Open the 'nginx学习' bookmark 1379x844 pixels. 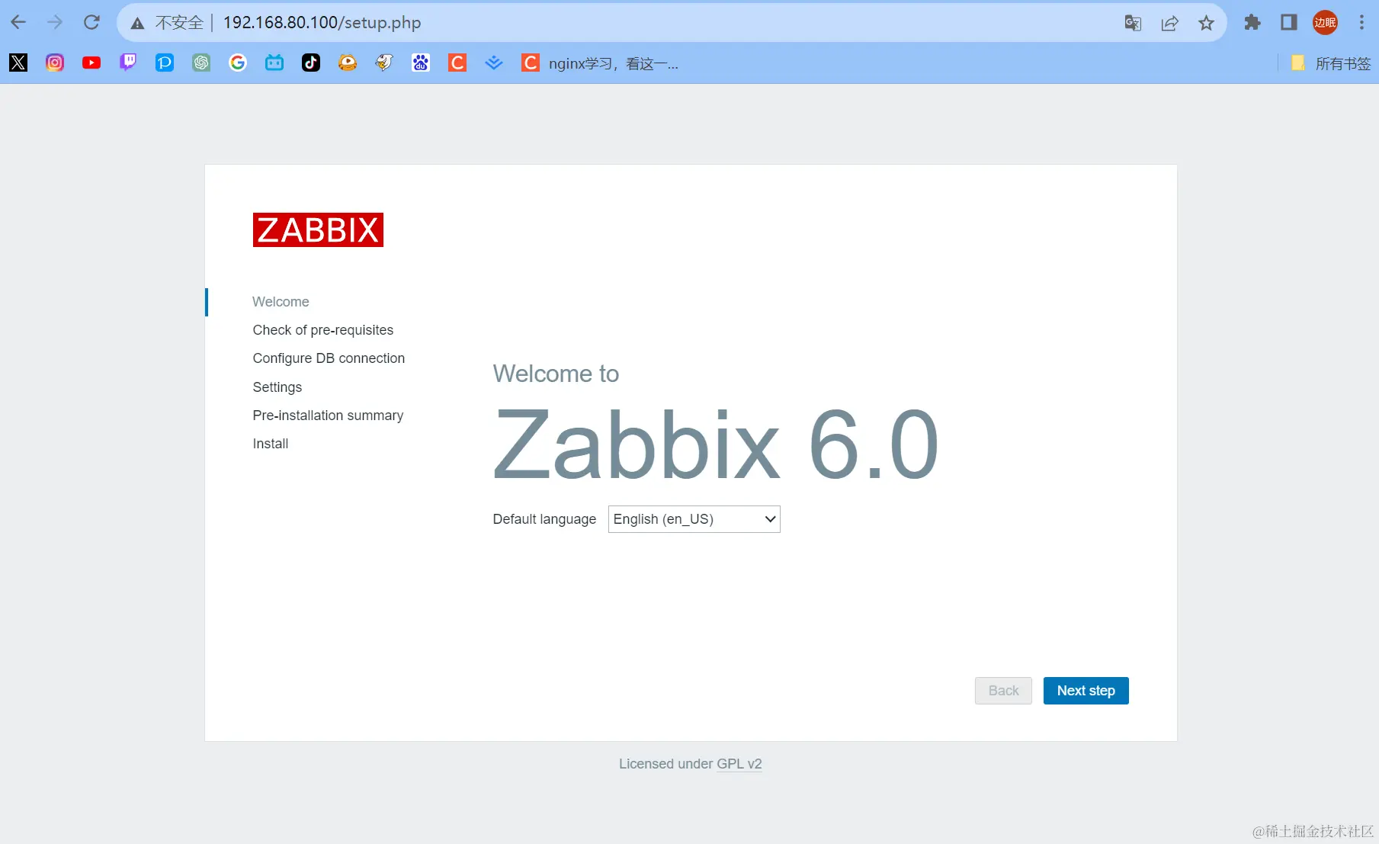(600, 63)
